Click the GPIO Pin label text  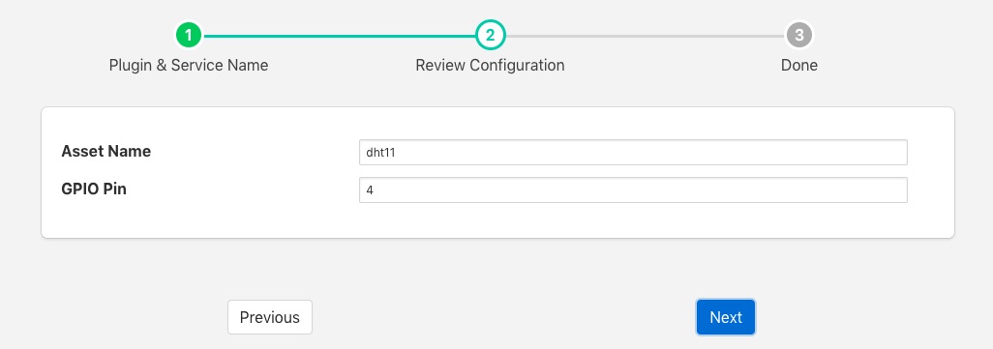point(94,189)
